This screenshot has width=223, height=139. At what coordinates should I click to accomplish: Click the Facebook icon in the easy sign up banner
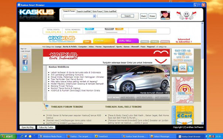click(x=175, y=69)
